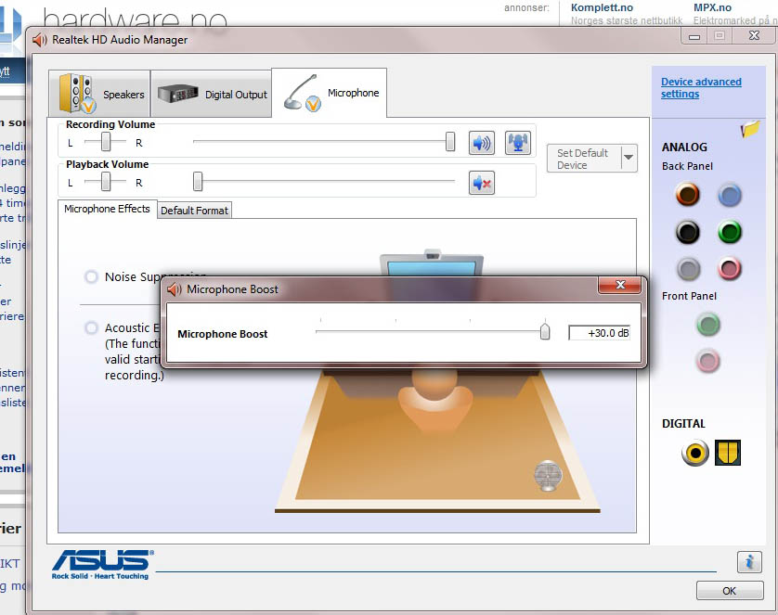Click the Recording Volume L/R balance slider
This screenshot has height=615, width=778.
pos(106,142)
